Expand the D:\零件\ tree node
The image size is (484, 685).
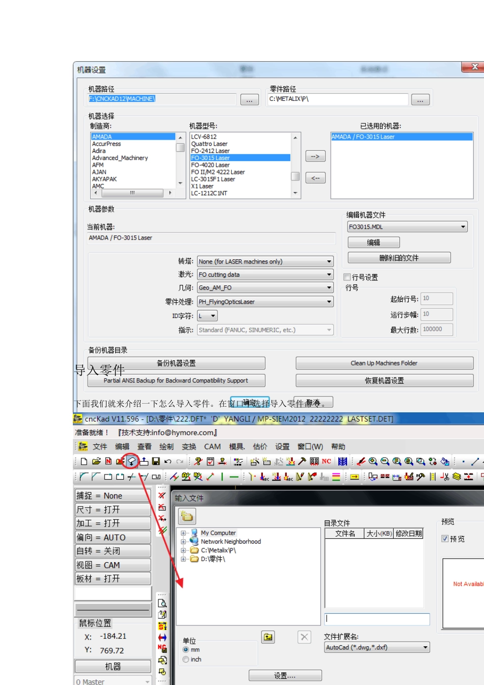coord(183,559)
